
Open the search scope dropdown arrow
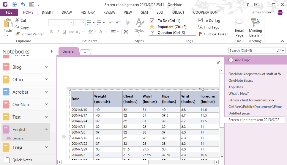[x=283, y=51]
